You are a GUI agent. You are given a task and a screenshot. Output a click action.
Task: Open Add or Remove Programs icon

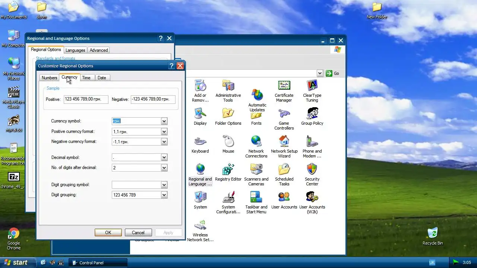coord(200,91)
